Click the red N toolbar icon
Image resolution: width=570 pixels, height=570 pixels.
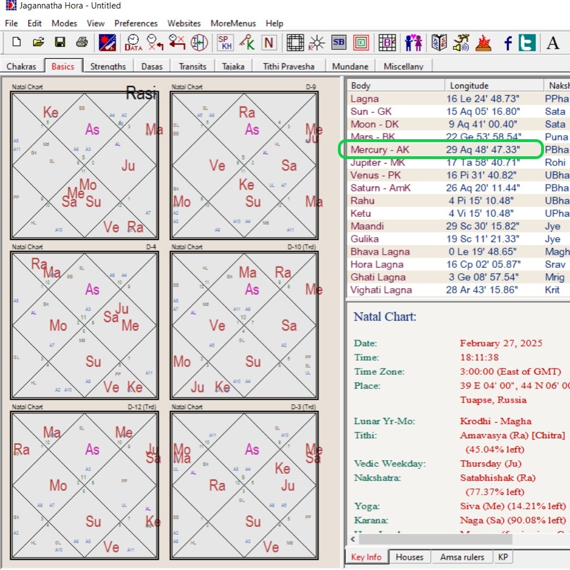click(269, 42)
